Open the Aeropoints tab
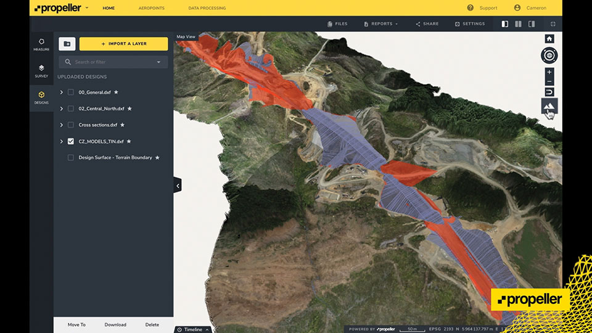Screen dimensions: 592x333 151,8
